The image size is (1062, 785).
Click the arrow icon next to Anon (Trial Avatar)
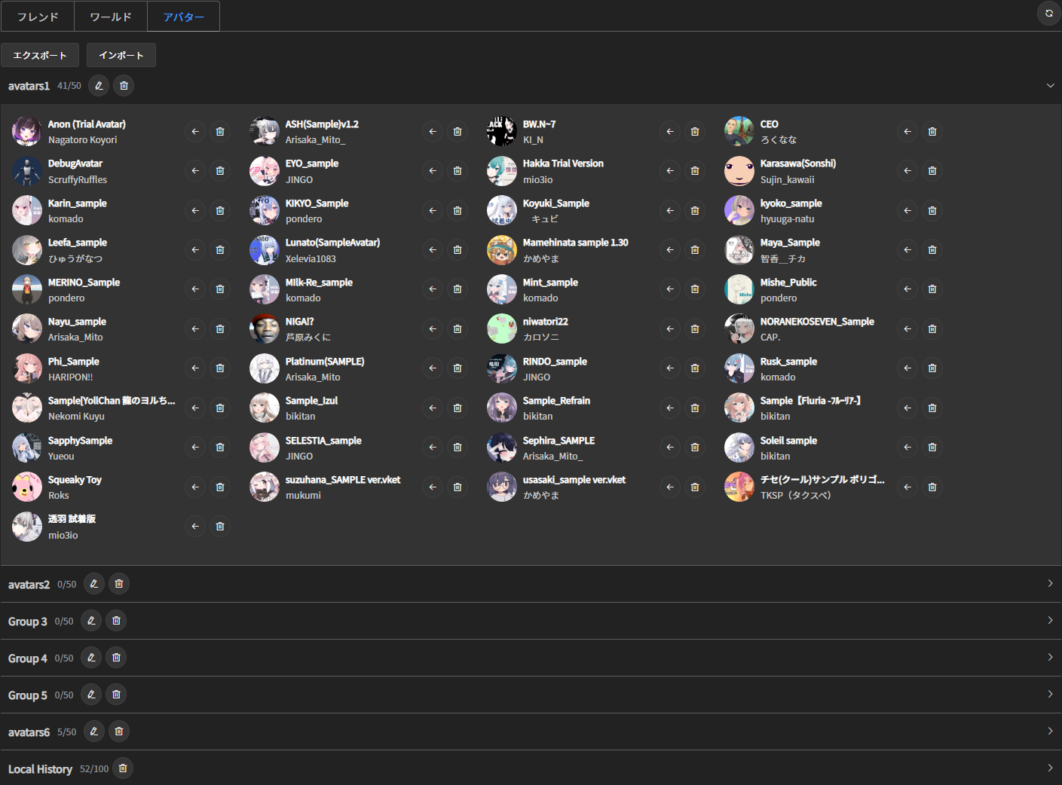(x=195, y=132)
